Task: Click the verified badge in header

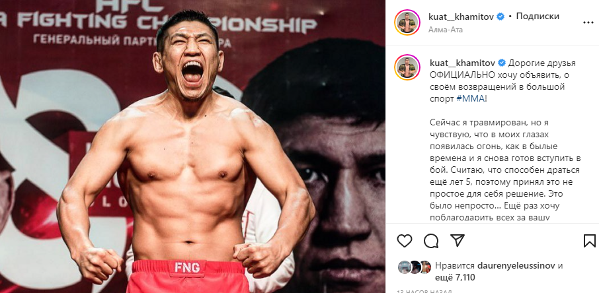Action: pos(500,16)
